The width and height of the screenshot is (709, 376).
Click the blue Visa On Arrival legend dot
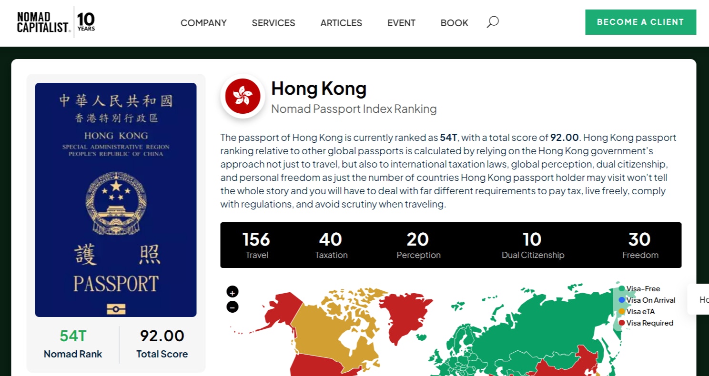(x=621, y=300)
